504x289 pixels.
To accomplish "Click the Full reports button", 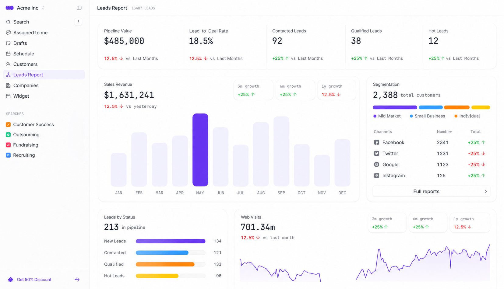I will (432, 191).
